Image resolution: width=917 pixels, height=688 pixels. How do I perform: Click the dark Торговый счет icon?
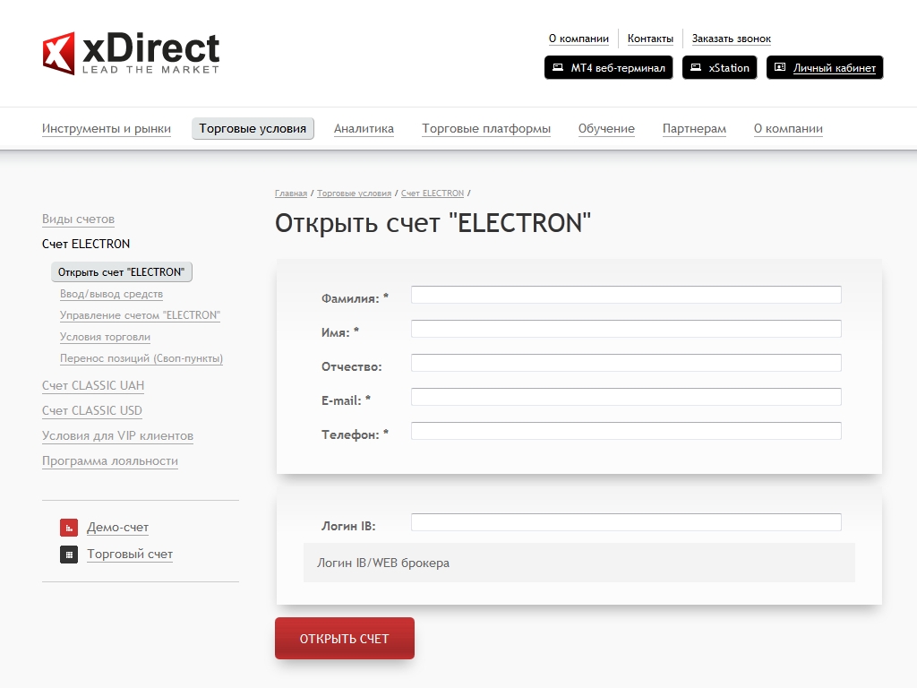(69, 555)
